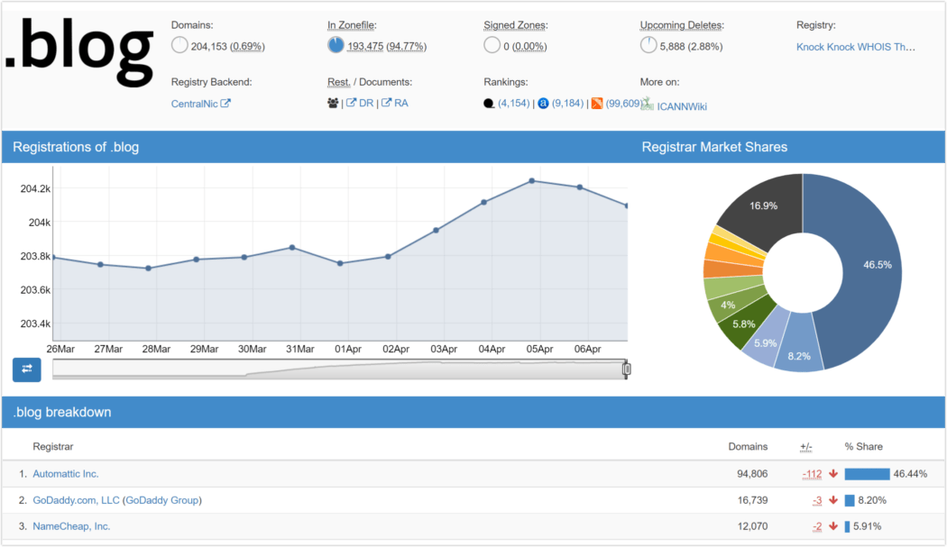Click the 5,888 (2.88%) upcoming deletes value
This screenshot has width=947, height=547.
click(691, 47)
